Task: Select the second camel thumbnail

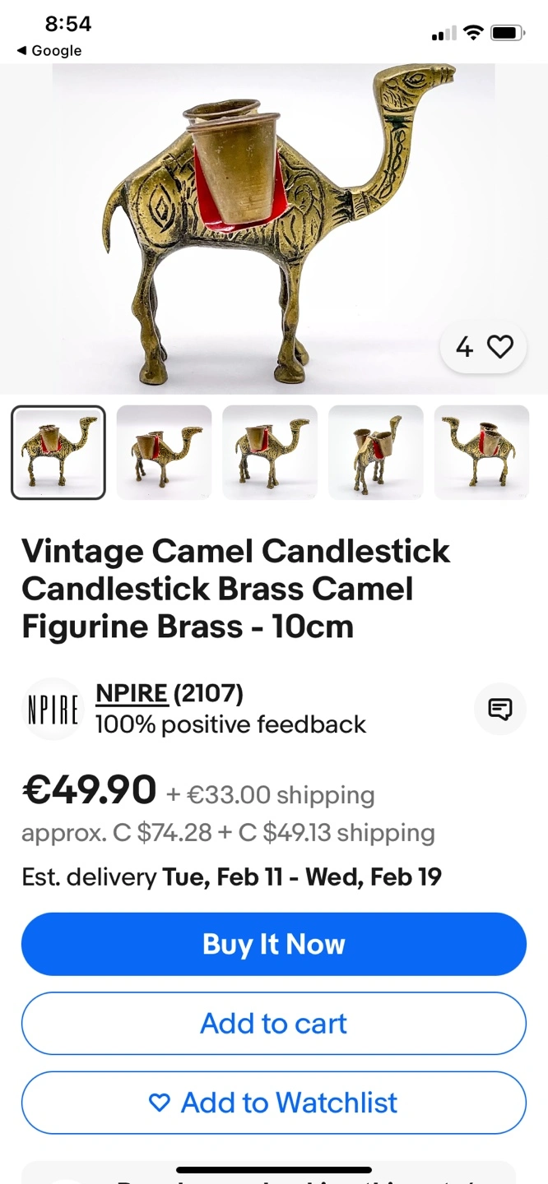Action: [x=164, y=452]
